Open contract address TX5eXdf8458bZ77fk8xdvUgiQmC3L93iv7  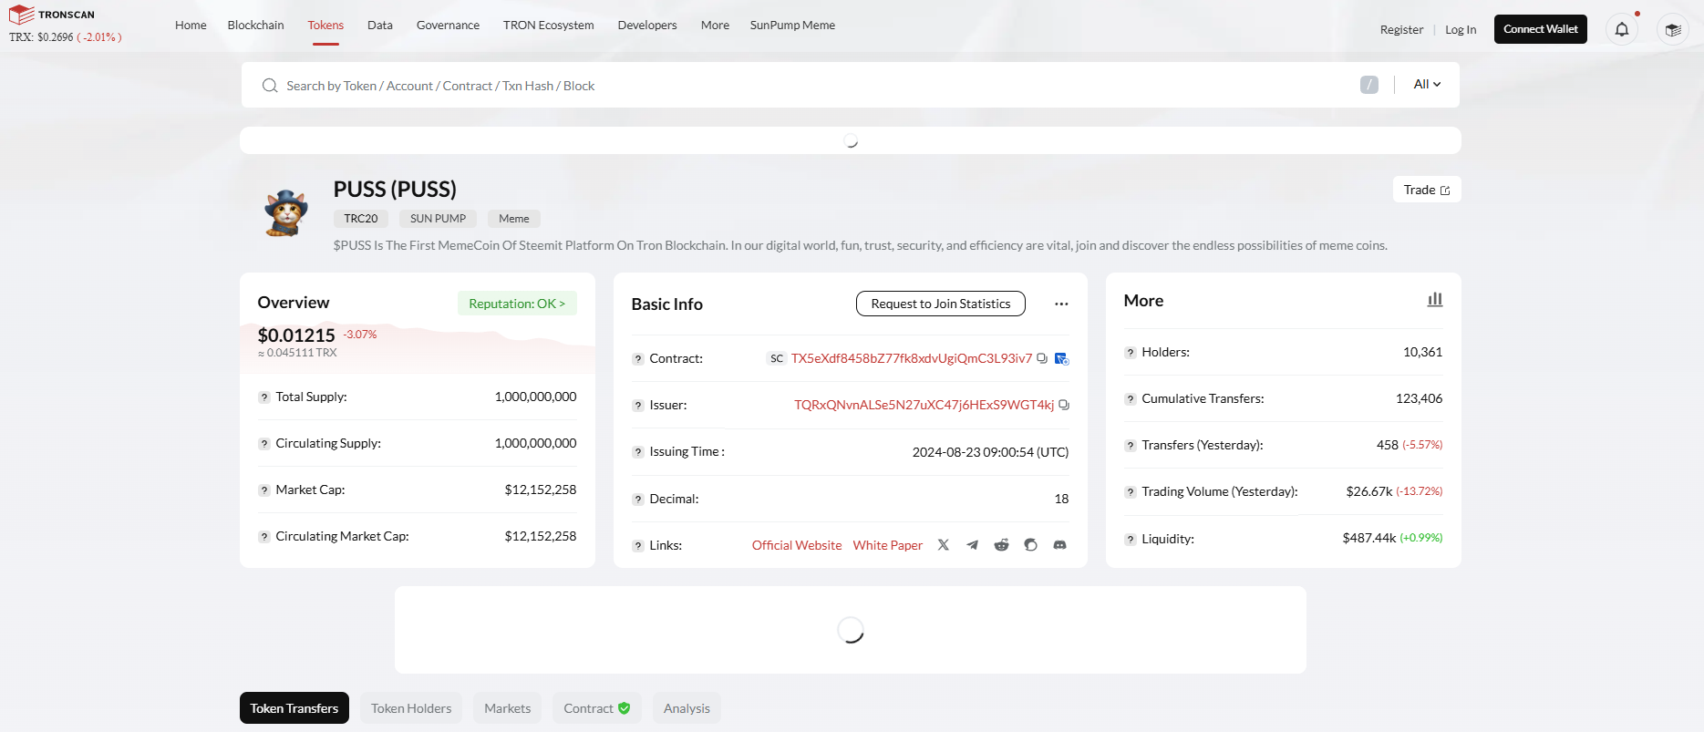[x=912, y=358]
